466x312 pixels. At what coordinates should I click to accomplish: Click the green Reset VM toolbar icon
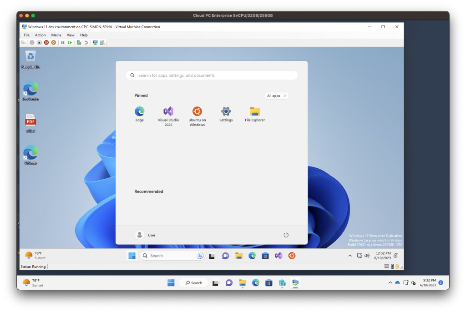(x=70, y=42)
